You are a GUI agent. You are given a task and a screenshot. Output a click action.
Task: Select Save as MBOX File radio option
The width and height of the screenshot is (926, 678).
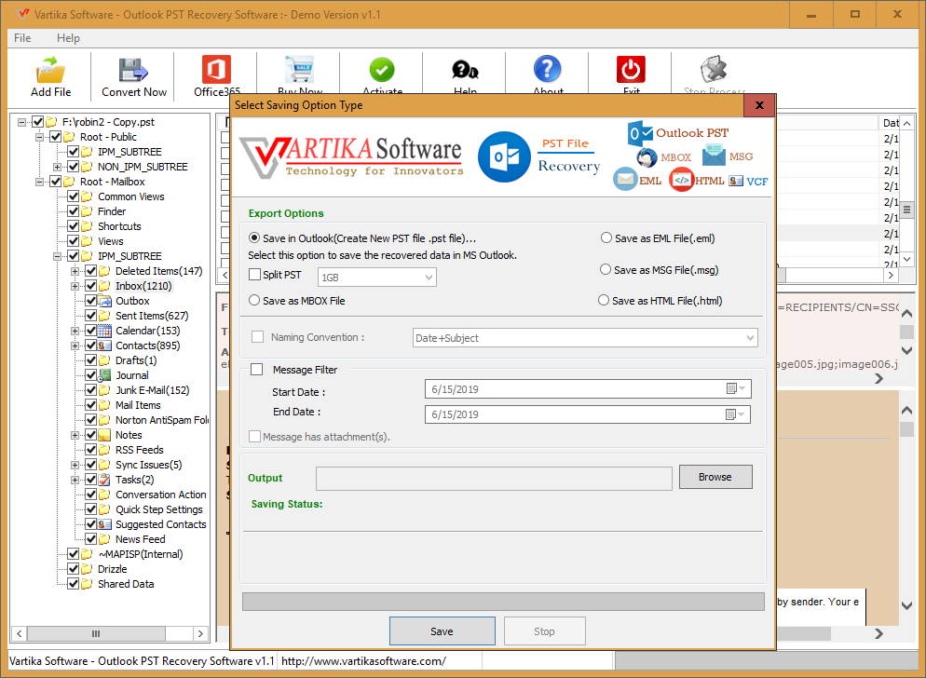point(254,300)
